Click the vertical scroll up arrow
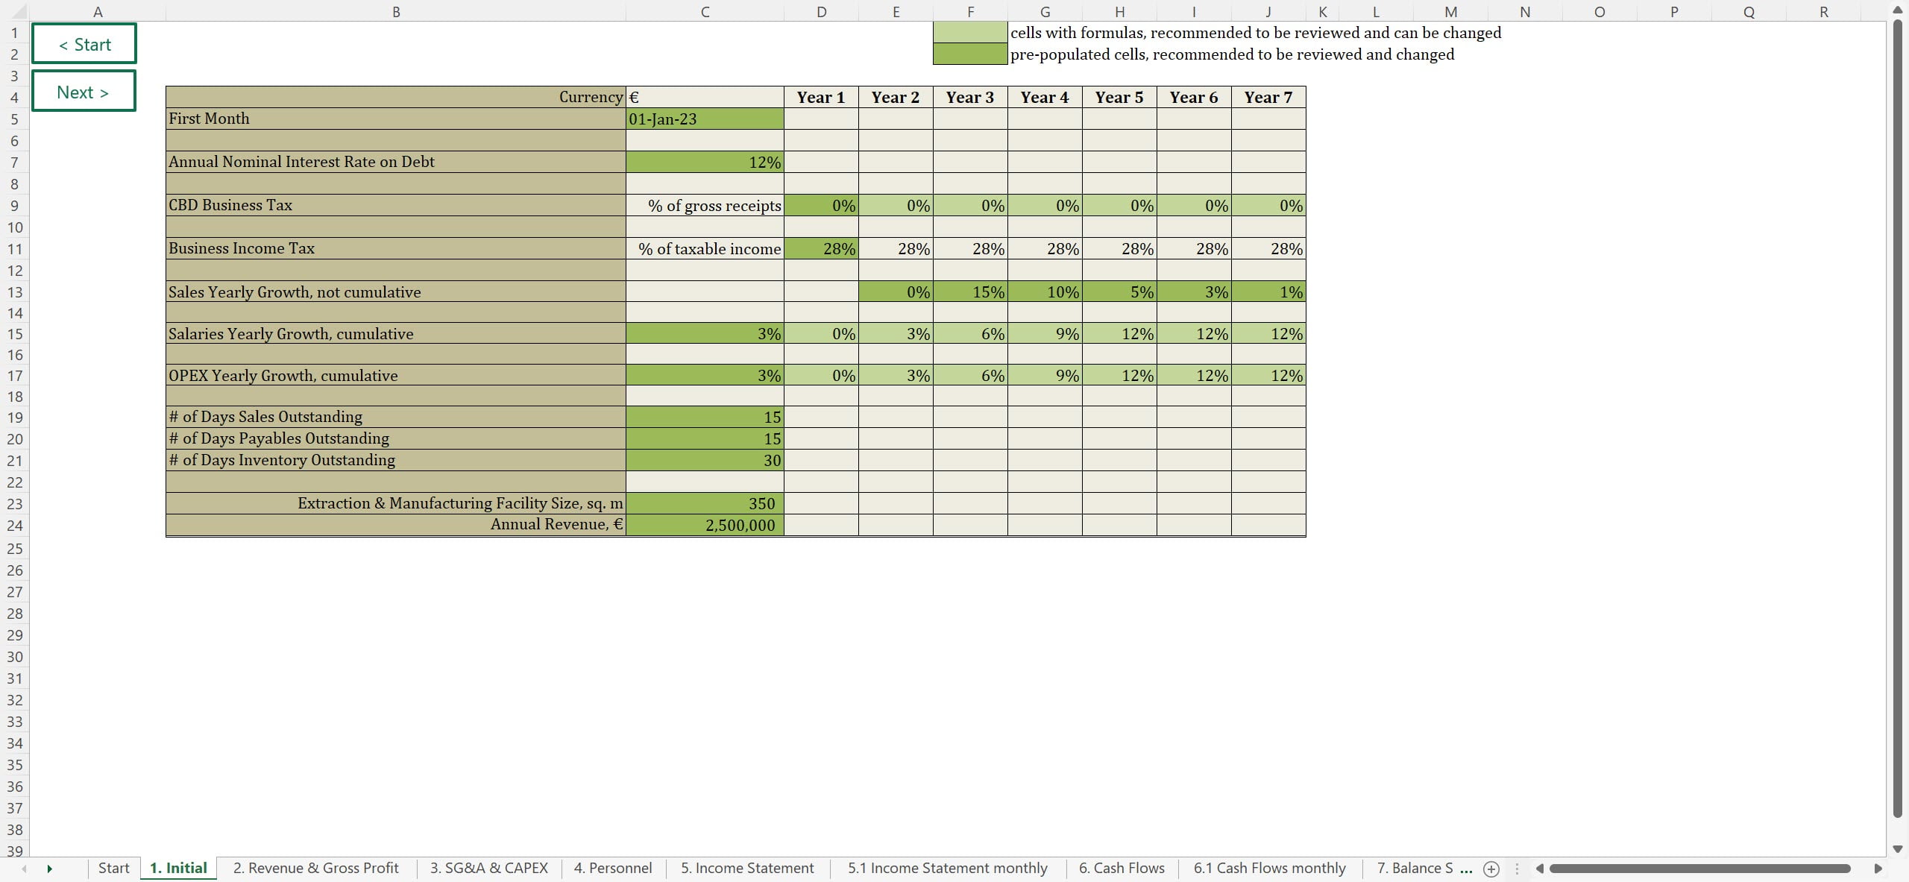This screenshot has width=1909, height=882. pos(1898,10)
